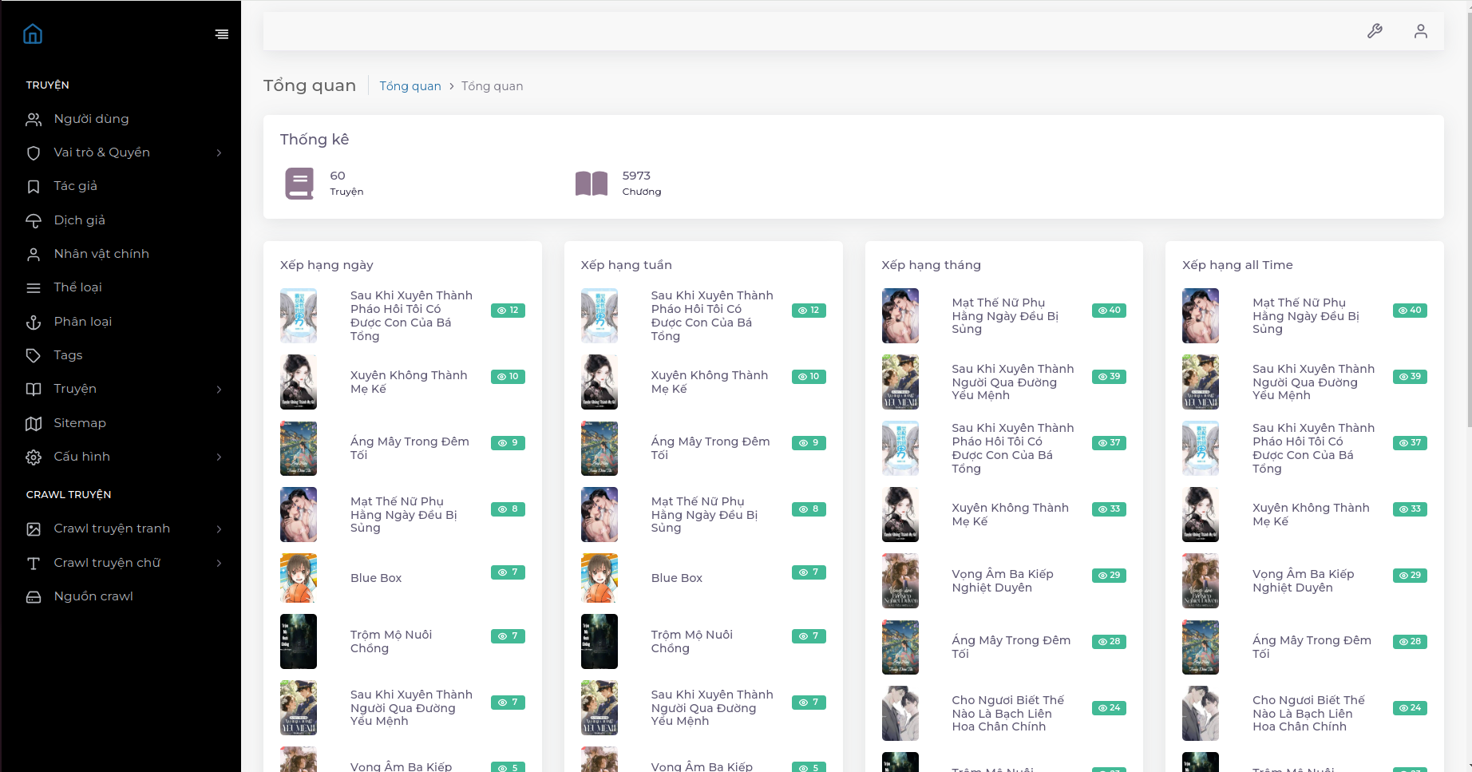1472x772 pixels.
Task: Click Mạt Thế Nữ Phụ cover in monthly ranking
Action: click(x=900, y=315)
